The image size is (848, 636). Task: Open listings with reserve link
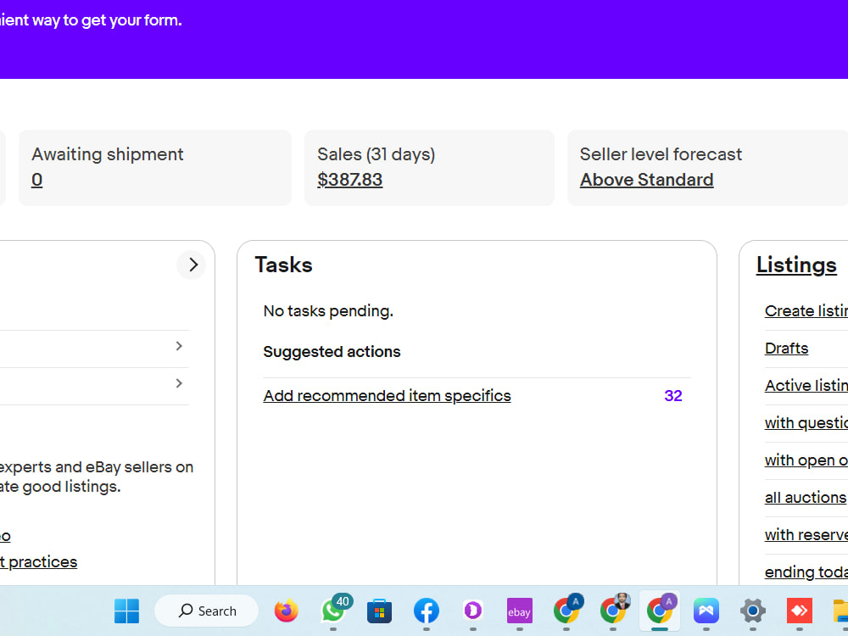806,535
